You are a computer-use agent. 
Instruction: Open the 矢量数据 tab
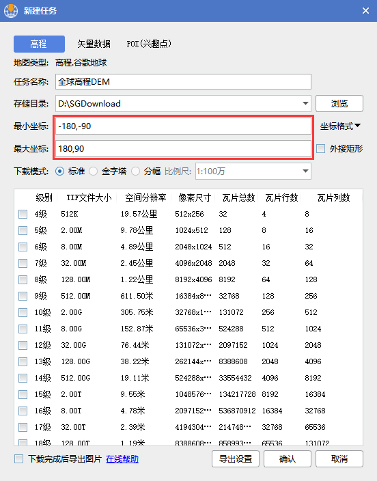[x=94, y=44]
